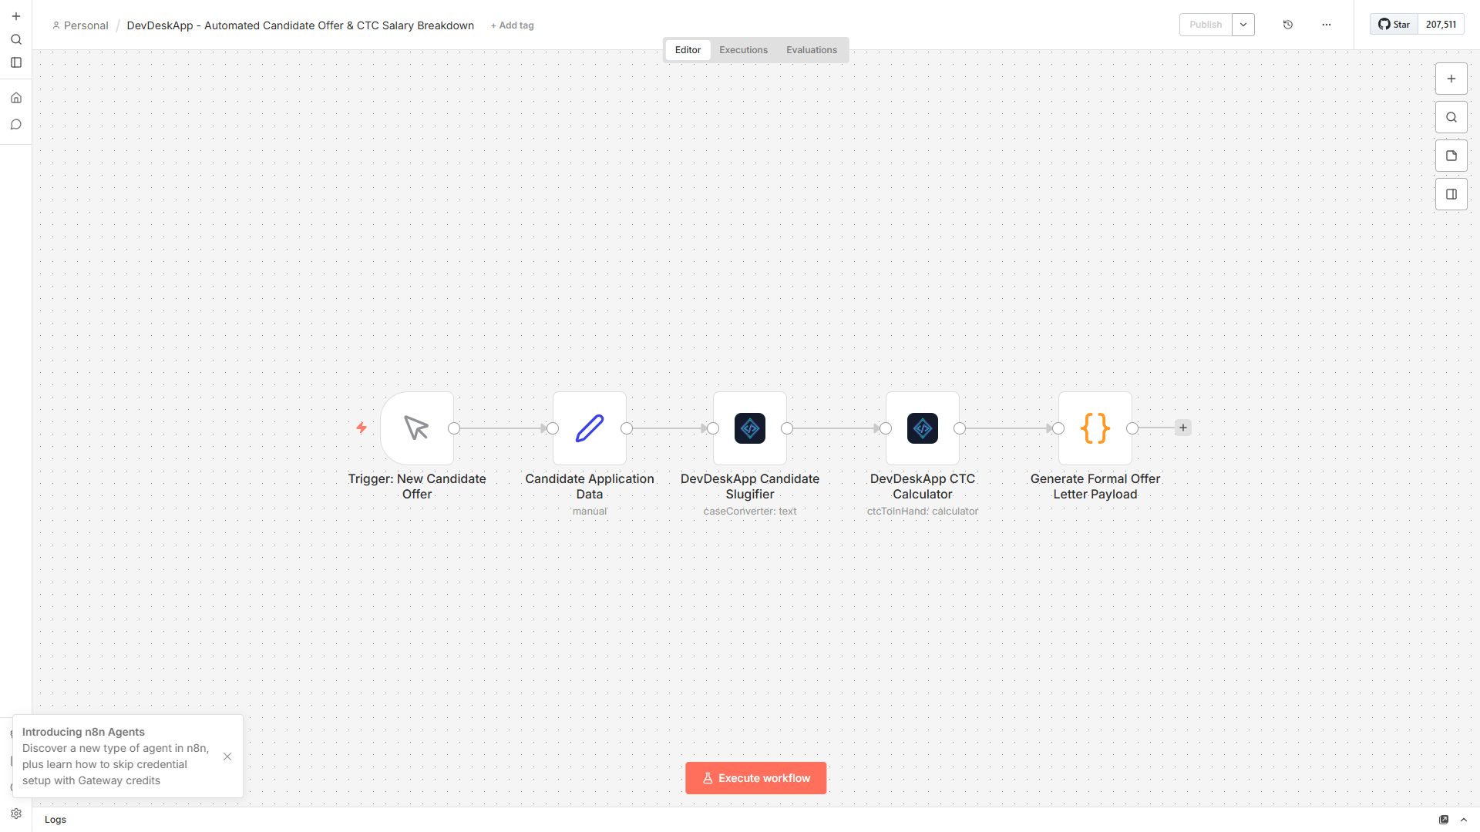Open chat icon in sidebar
1480x832 pixels.
coord(15,124)
